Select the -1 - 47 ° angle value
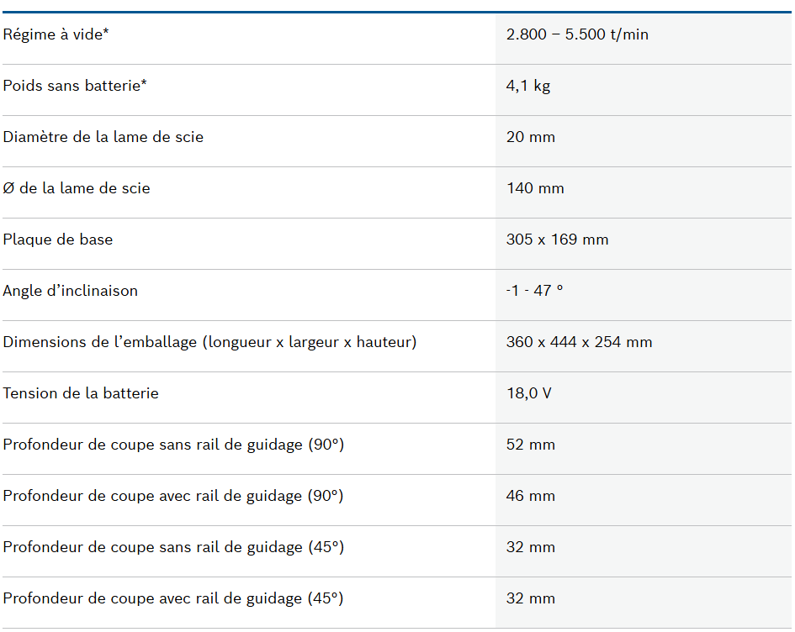Screen dimensions: 795x632 pos(534,291)
